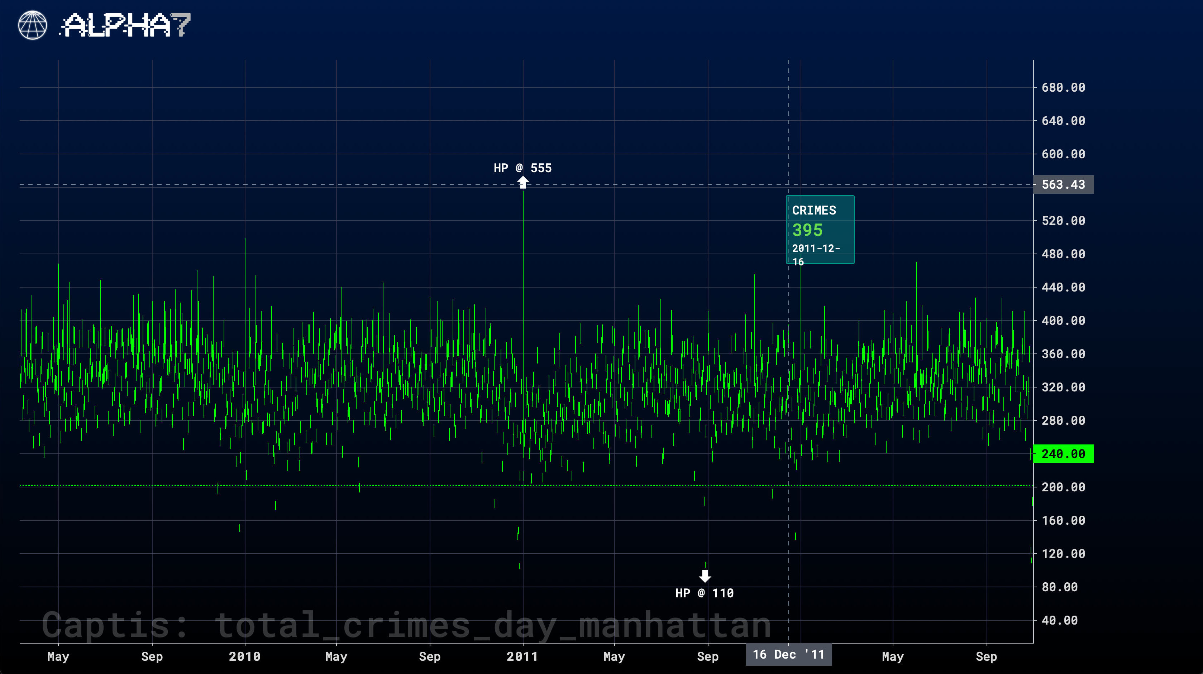Viewport: 1203px width, 674px height.
Task: Click the 2011 x-axis label
Action: click(522, 657)
